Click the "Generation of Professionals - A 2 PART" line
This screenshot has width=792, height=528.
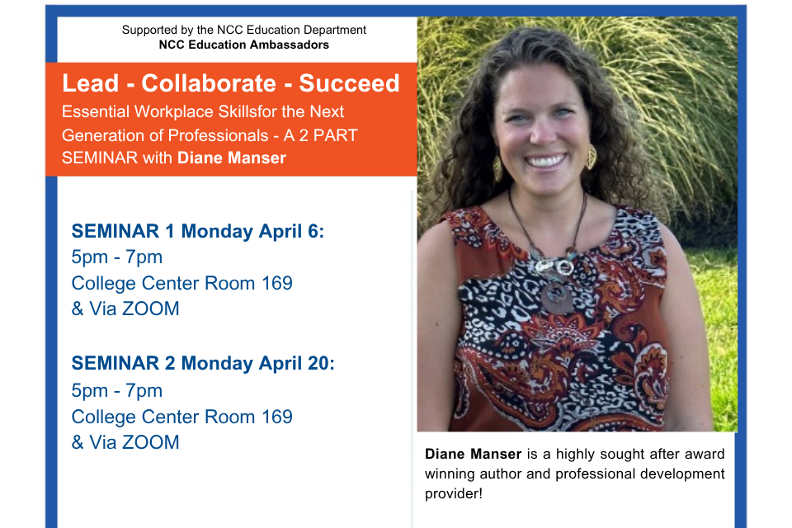(210, 134)
